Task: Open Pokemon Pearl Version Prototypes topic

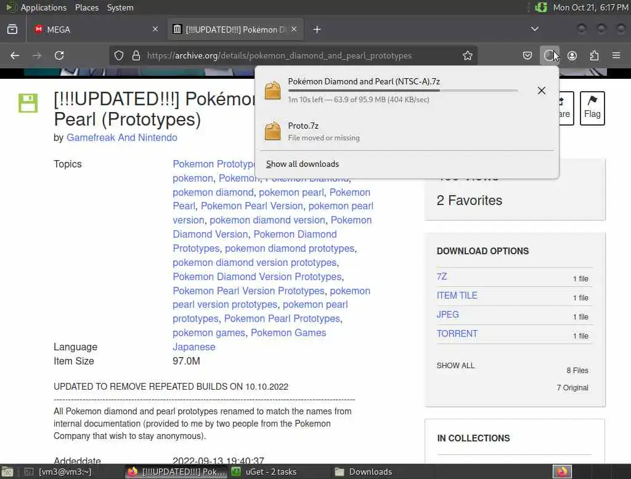Action: [x=248, y=291]
